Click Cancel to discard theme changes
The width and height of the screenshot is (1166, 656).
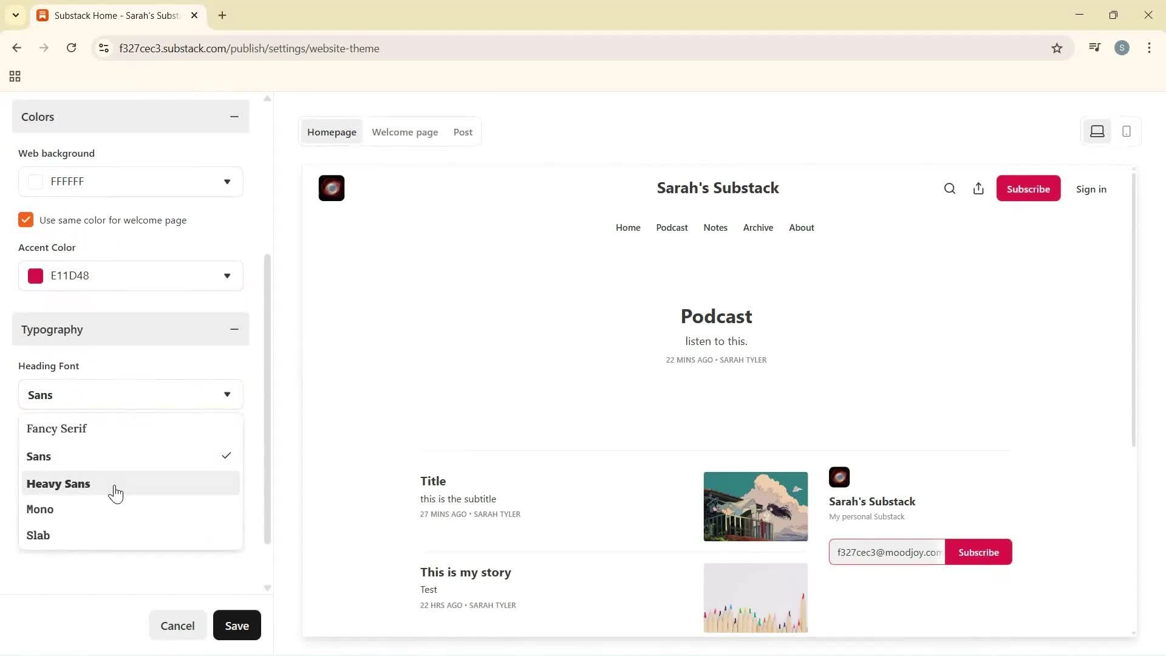177,626
